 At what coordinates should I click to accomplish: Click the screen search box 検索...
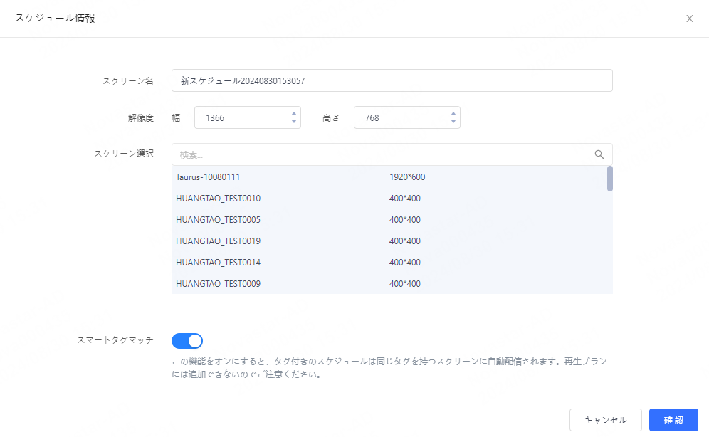coord(381,154)
